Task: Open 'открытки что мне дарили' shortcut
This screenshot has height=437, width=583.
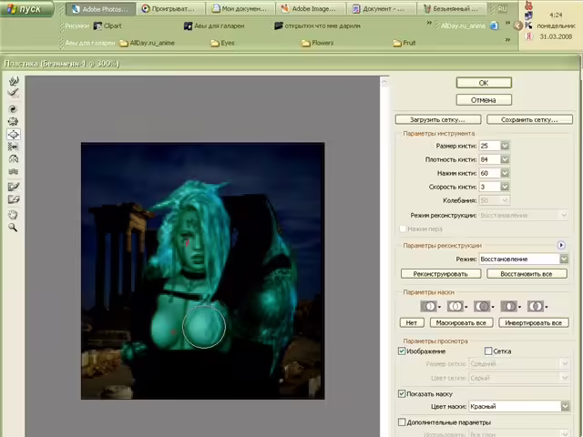Action: coord(317,26)
